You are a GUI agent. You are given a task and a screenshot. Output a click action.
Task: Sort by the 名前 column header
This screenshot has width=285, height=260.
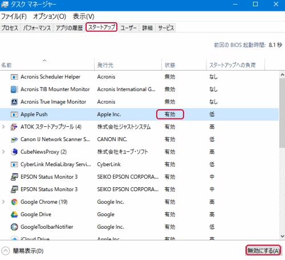(47, 65)
